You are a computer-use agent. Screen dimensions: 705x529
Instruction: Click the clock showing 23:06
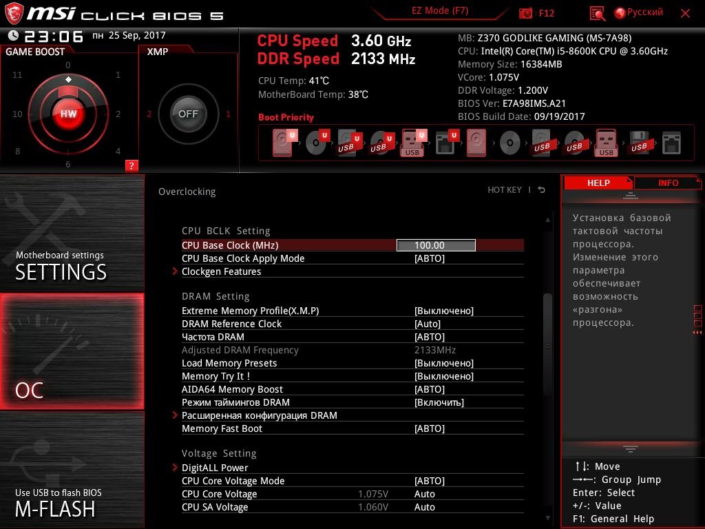[54, 36]
